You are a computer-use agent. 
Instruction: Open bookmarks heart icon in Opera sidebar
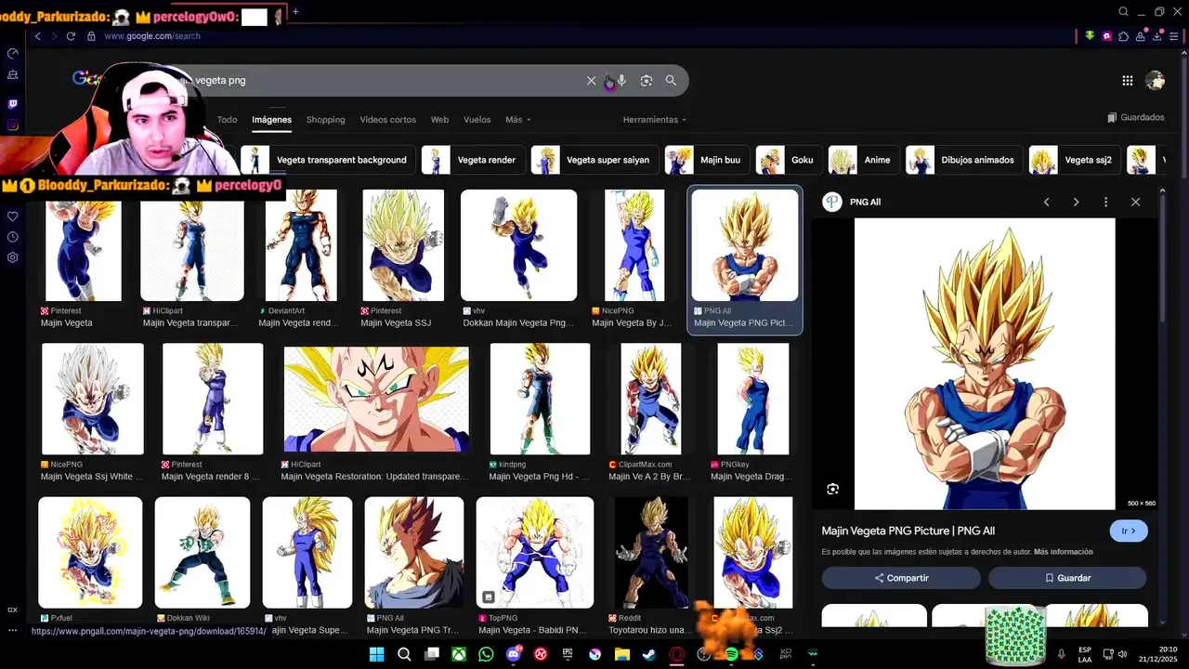[13, 216]
